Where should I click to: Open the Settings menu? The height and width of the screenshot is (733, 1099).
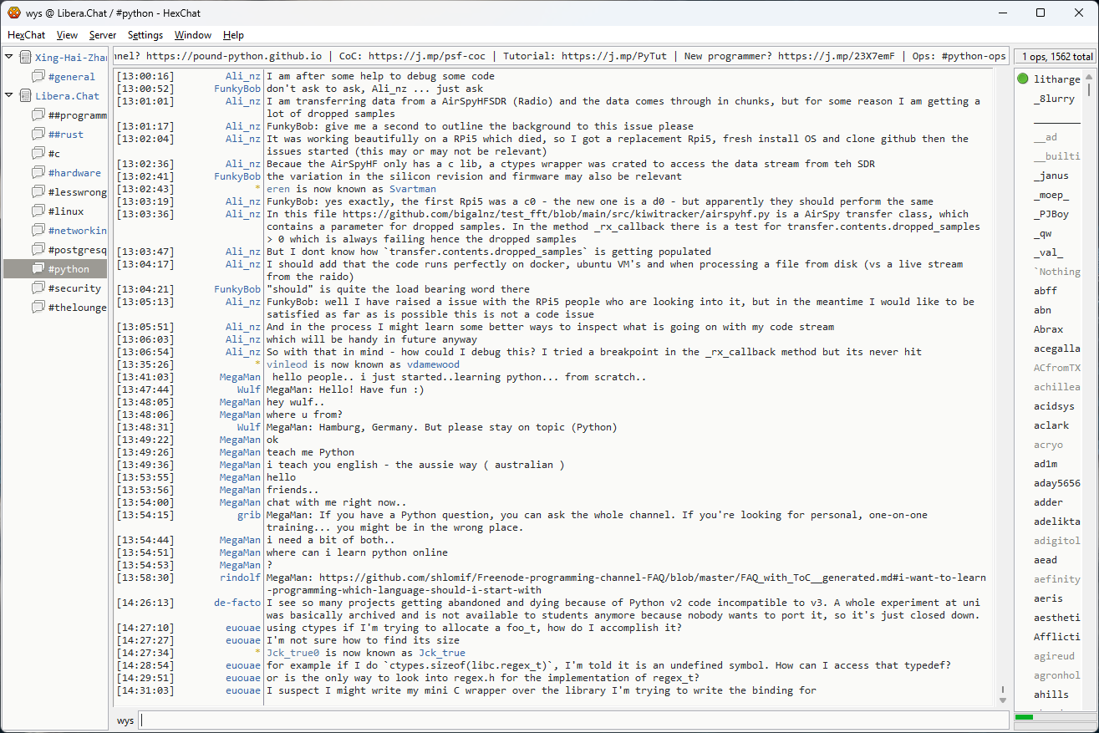(145, 35)
